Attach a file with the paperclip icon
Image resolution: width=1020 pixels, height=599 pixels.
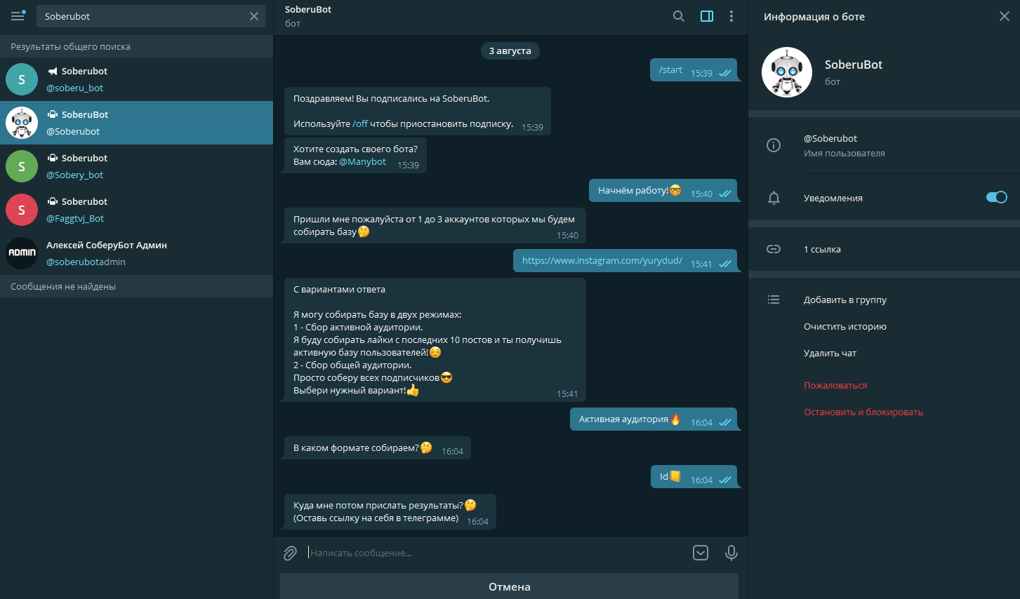click(x=290, y=553)
